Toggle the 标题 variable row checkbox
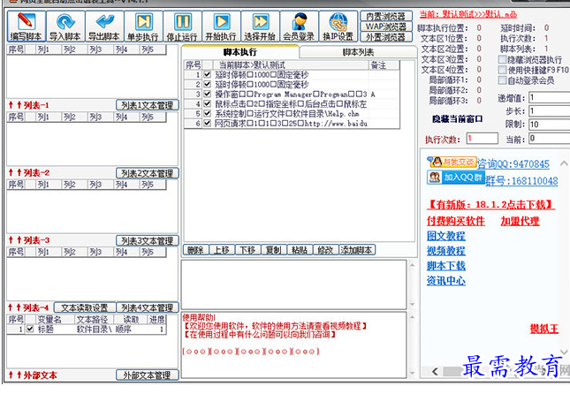Screen dimensions: 570x394 [30, 329]
